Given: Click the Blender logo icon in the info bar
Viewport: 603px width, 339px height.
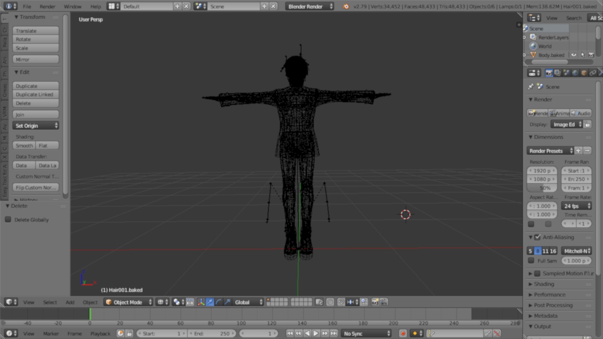Looking at the screenshot, I should point(345,6).
